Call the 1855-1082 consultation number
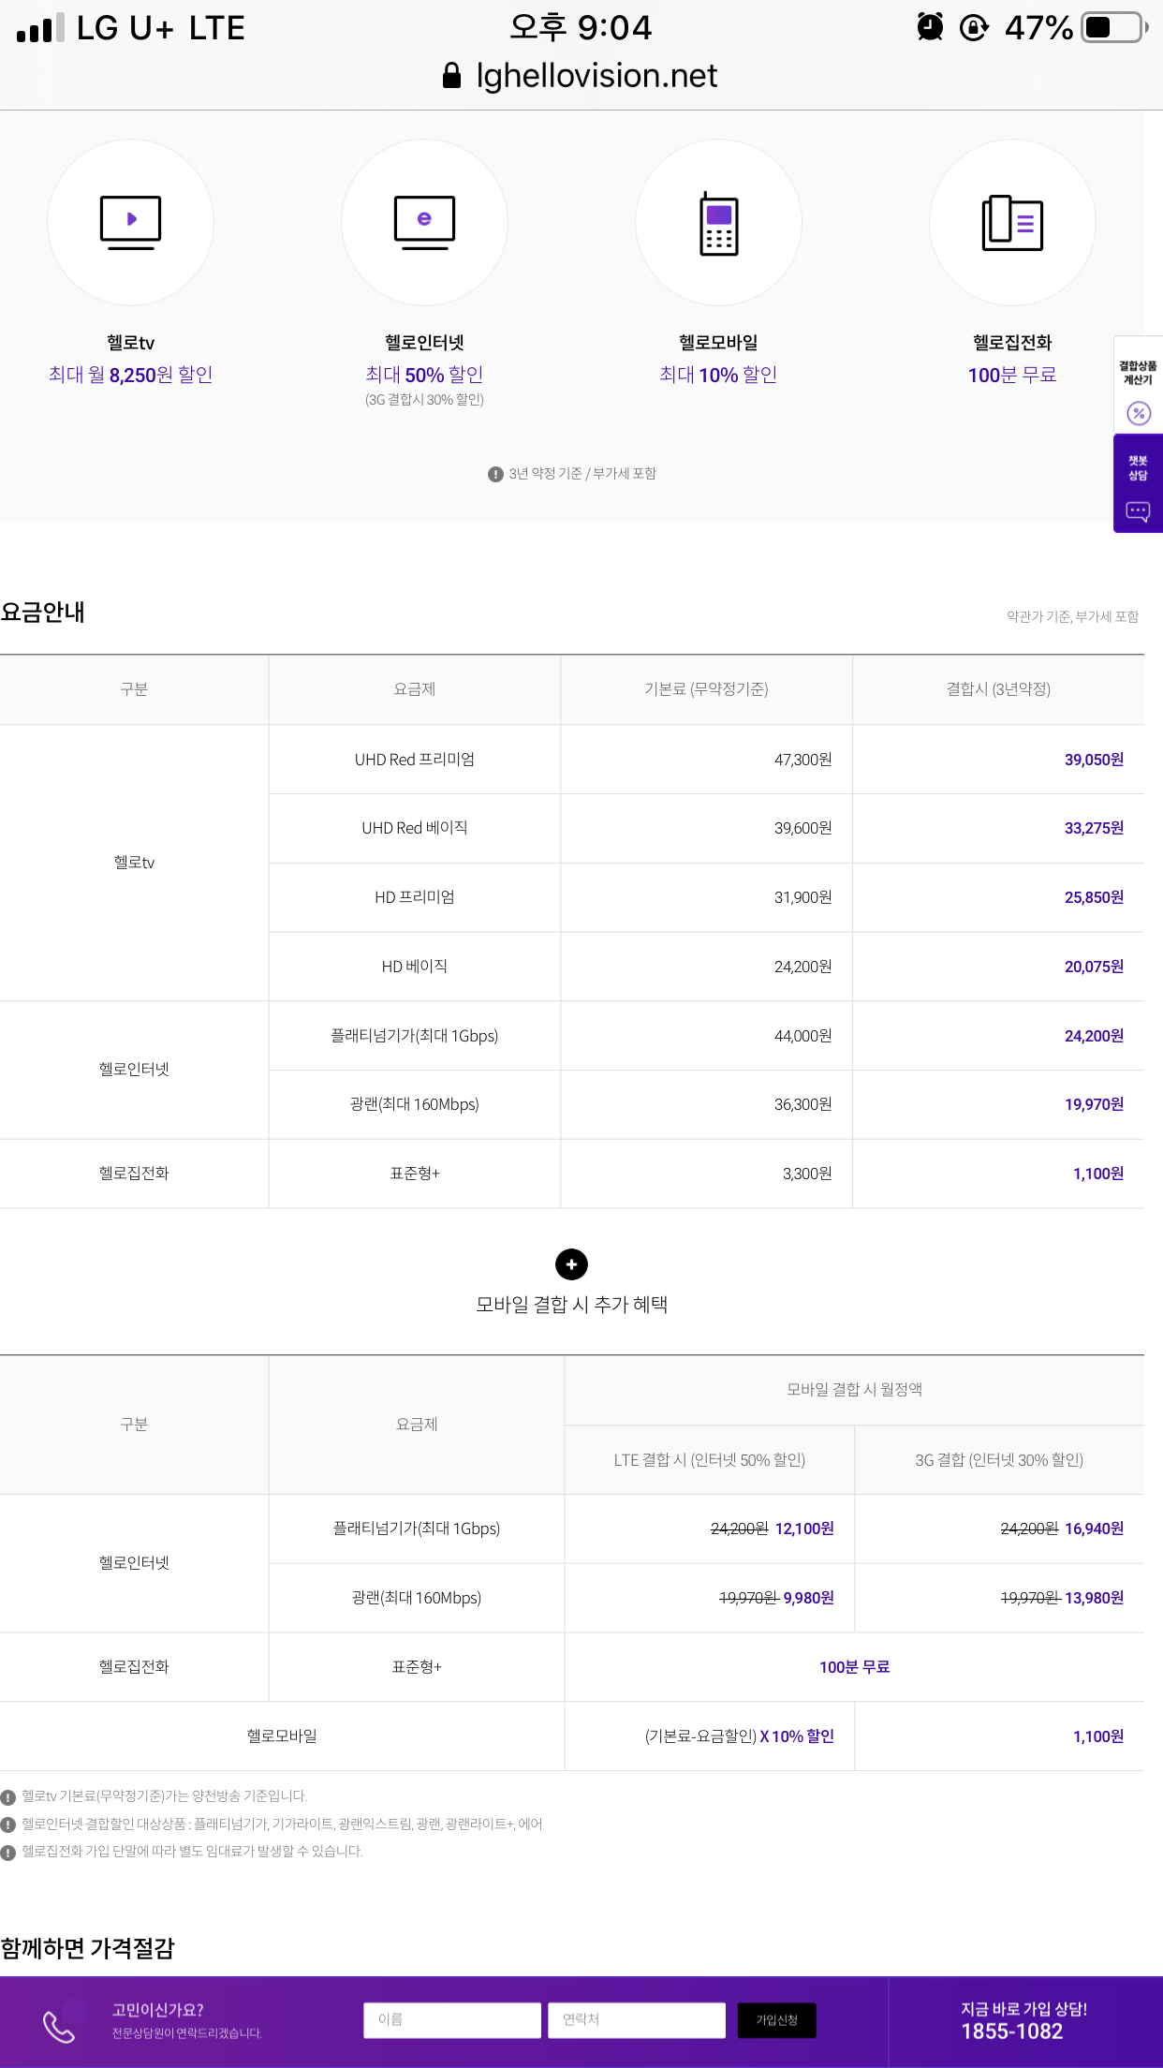The width and height of the screenshot is (1163, 2068). point(1012,2031)
